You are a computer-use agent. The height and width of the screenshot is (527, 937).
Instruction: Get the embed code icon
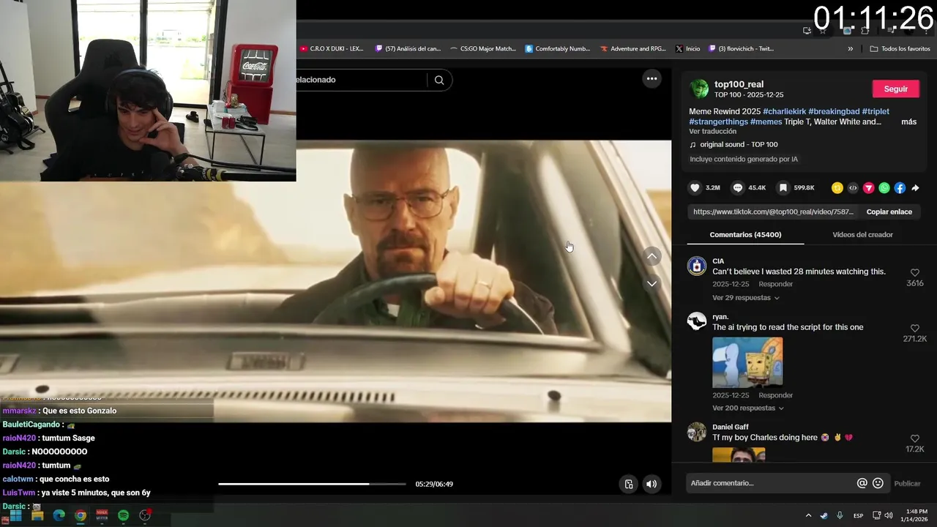point(853,188)
